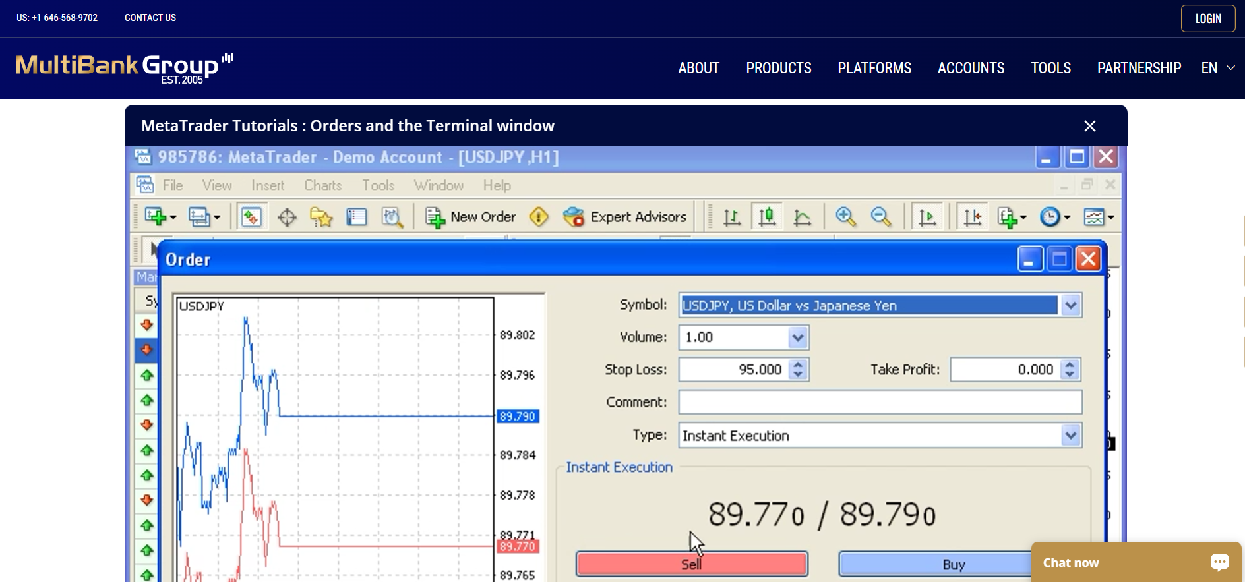This screenshot has width=1245, height=582.
Task: Switch to line chart display
Action: click(x=803, y=217)
